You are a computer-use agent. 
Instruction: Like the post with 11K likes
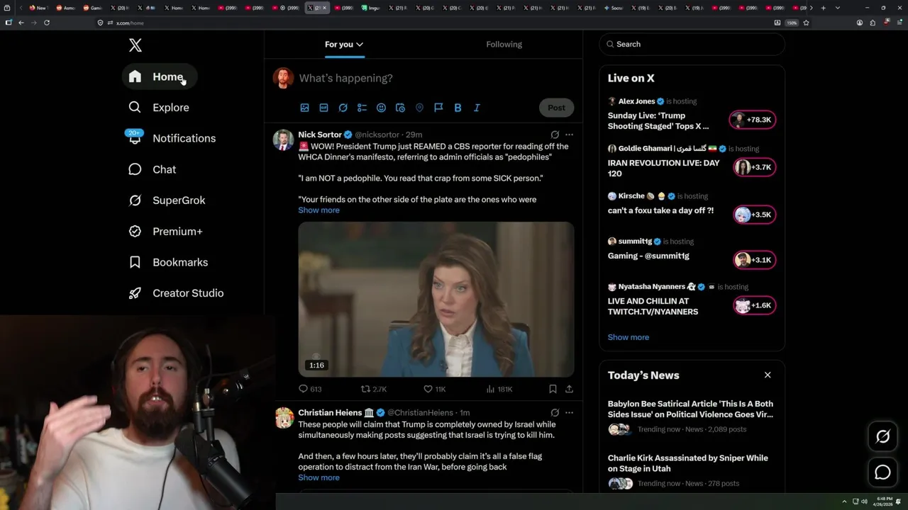(434, 389)
